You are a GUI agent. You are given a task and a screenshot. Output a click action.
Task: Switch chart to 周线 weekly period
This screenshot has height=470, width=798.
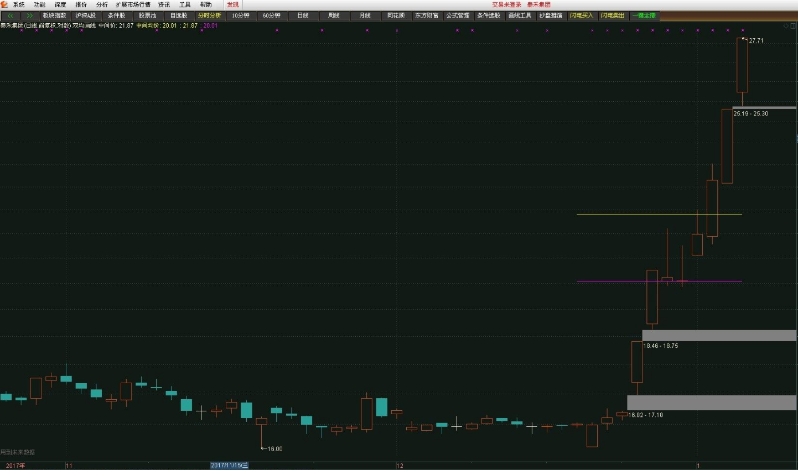334,15
